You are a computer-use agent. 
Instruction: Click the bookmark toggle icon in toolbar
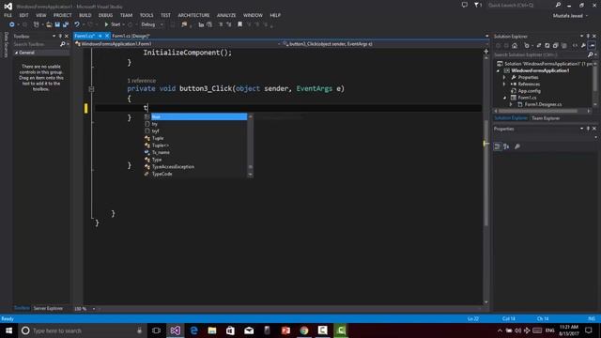pyautogui.click(x=240, y=24)
